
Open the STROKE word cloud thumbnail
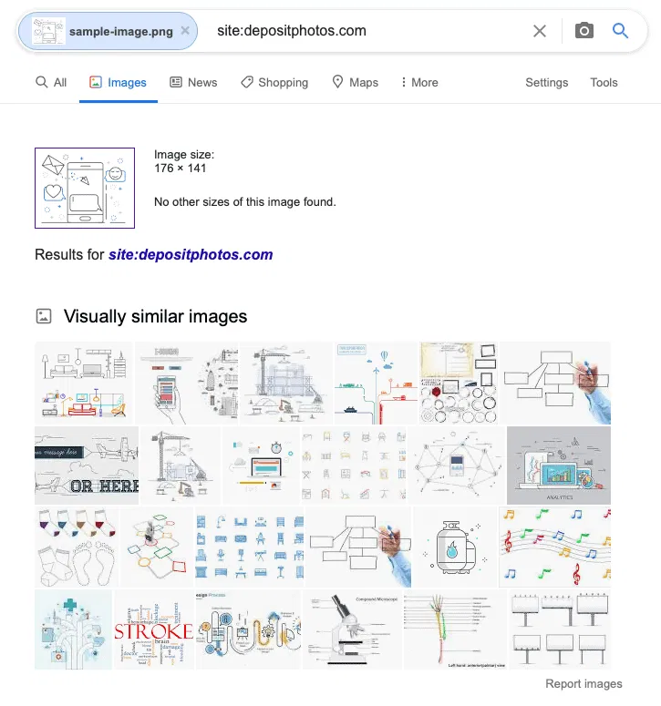[153, 629]
